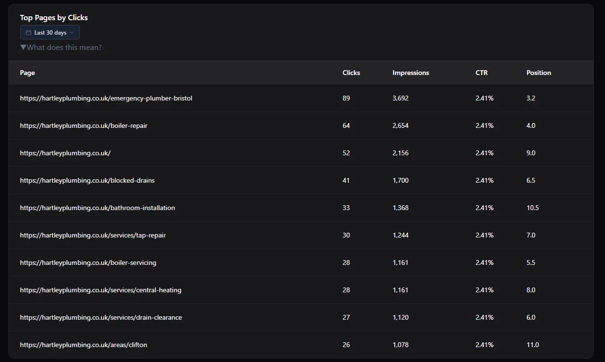605x362 pixels.
Task: Select the position value 3.2
Action: [531, 98]
